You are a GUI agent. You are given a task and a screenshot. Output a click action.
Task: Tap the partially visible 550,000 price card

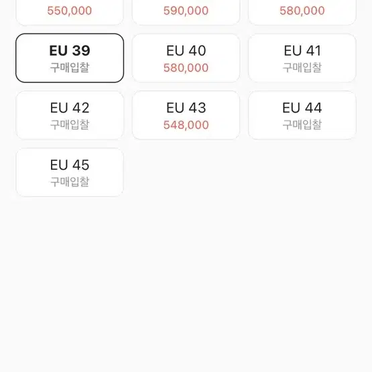coord(70,12)
